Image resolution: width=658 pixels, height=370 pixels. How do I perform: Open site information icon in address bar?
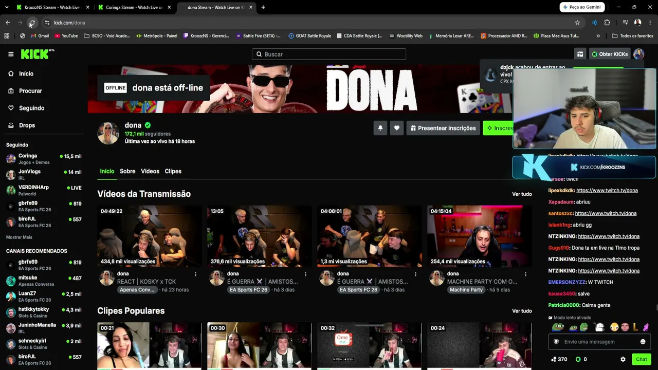tap(47, 23)
